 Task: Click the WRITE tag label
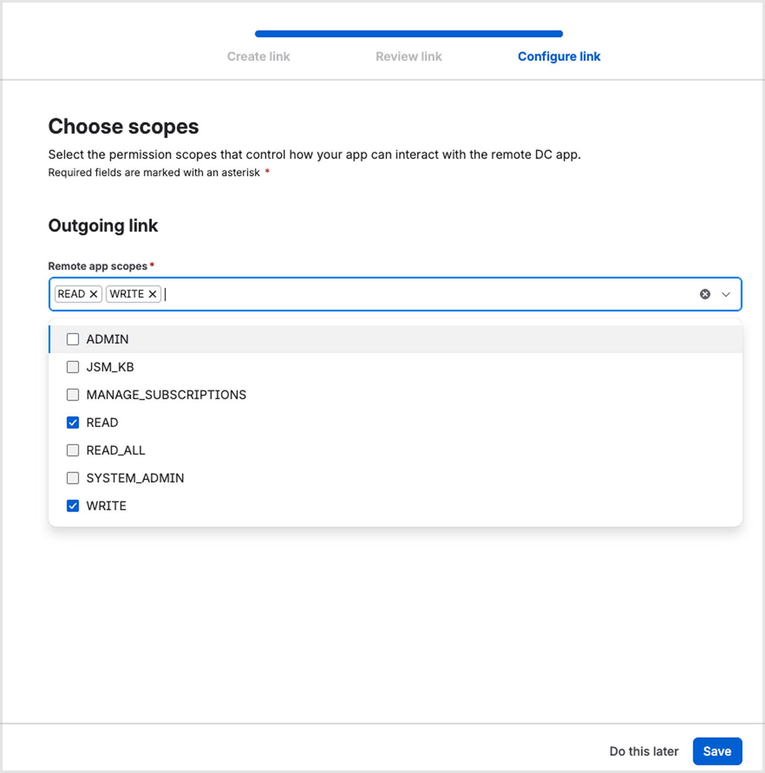pos(127,294)
